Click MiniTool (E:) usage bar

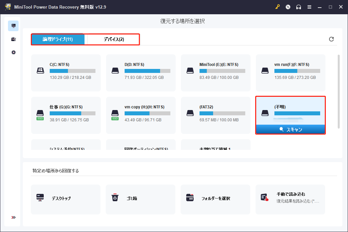point(222,71)
